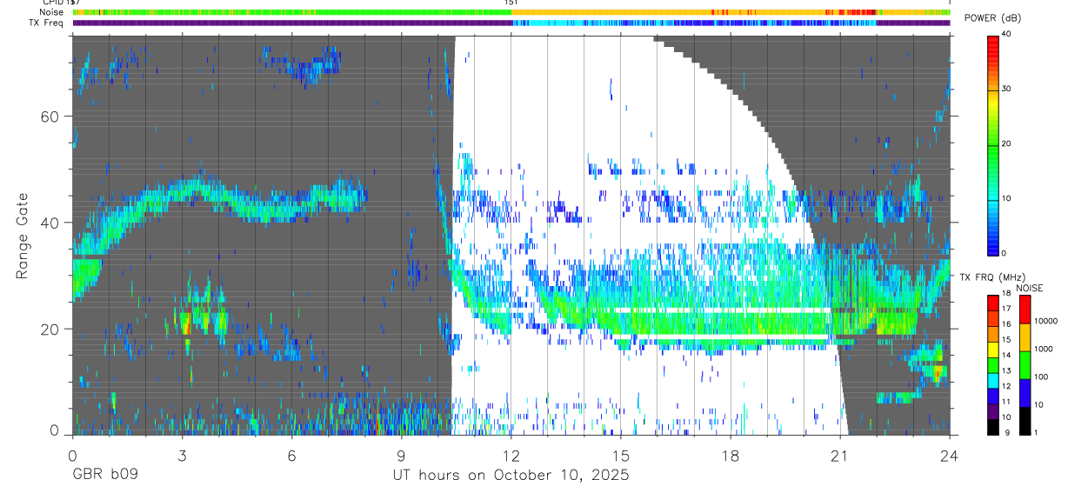Click the 40 label on POWER colorbar
This screenshot has width=1068, height=493.
1007,35
